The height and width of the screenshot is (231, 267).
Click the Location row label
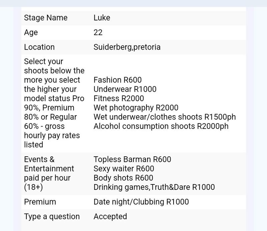tap(39, 47)
